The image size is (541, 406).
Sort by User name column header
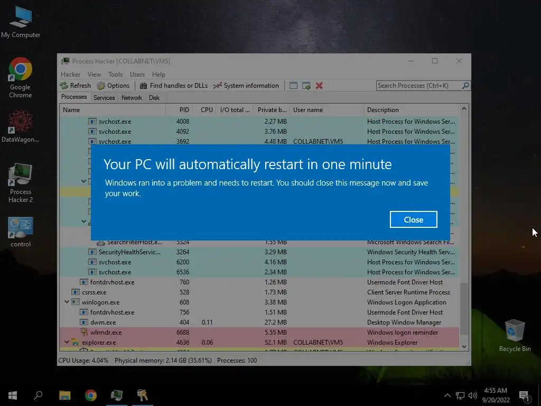point(327,110)
